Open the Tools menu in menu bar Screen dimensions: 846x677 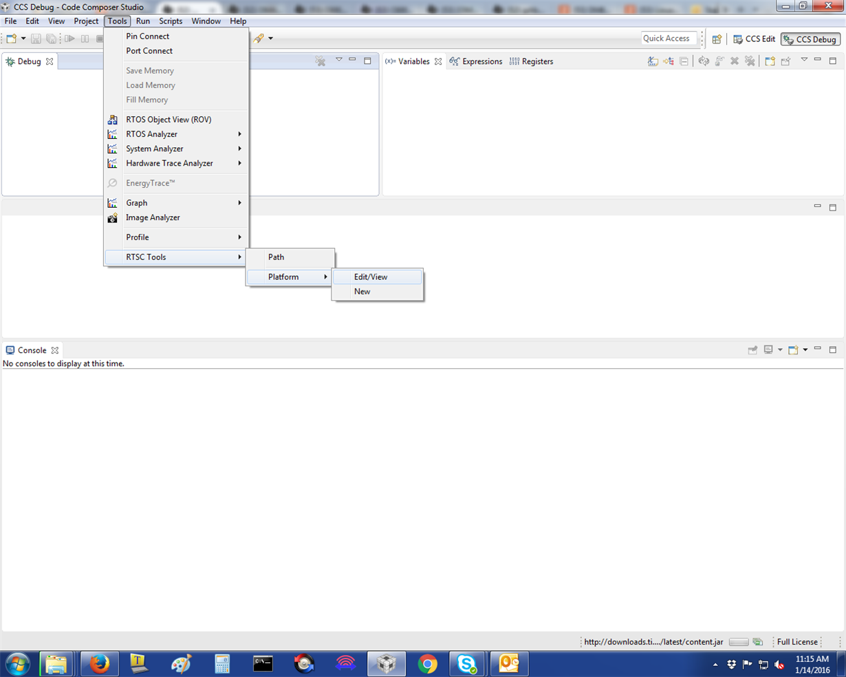point(118,21)
